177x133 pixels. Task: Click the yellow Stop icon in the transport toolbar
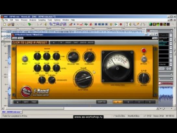pyautogui.click(x=111, y=24)
